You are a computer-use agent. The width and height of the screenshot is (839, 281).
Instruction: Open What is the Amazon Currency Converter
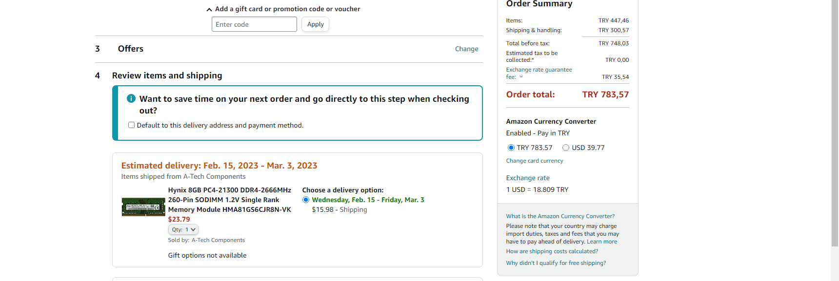(x=560, y=216)
